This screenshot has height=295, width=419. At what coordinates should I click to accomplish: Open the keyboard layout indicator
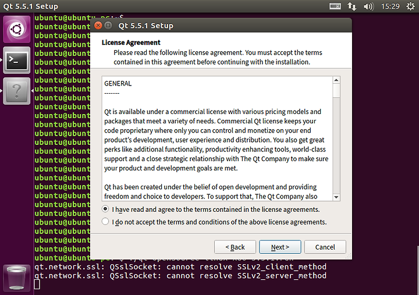335,6
